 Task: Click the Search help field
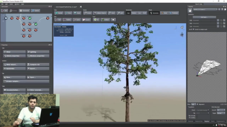click(215, 4)
